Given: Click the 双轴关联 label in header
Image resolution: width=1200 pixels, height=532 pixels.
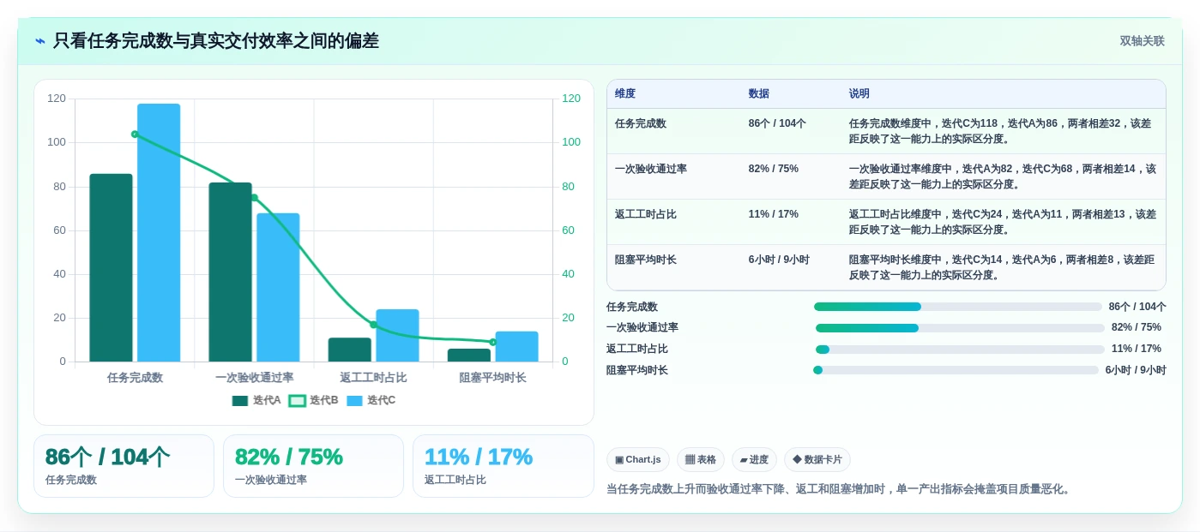Looking at the screenshot, I should tap(1142, 41).
